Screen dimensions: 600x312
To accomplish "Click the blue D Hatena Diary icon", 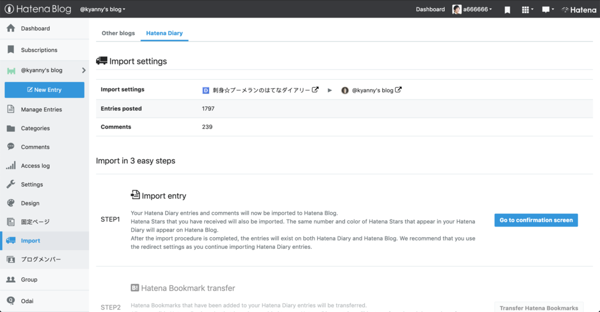I will coord(206,90).
